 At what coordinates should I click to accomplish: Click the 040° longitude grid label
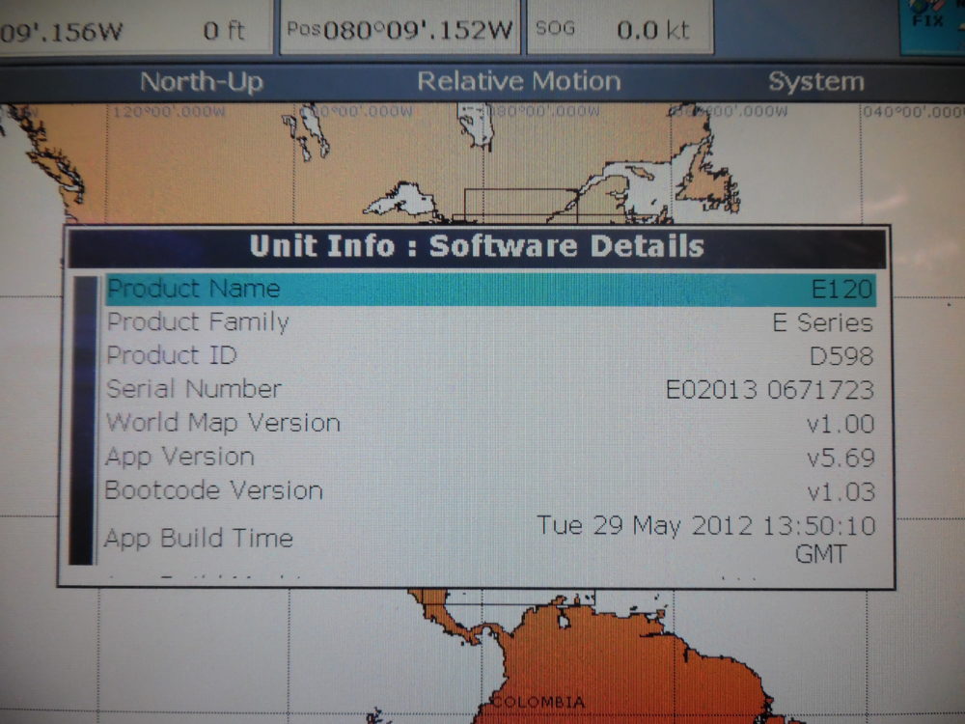(x=912, y=113)
